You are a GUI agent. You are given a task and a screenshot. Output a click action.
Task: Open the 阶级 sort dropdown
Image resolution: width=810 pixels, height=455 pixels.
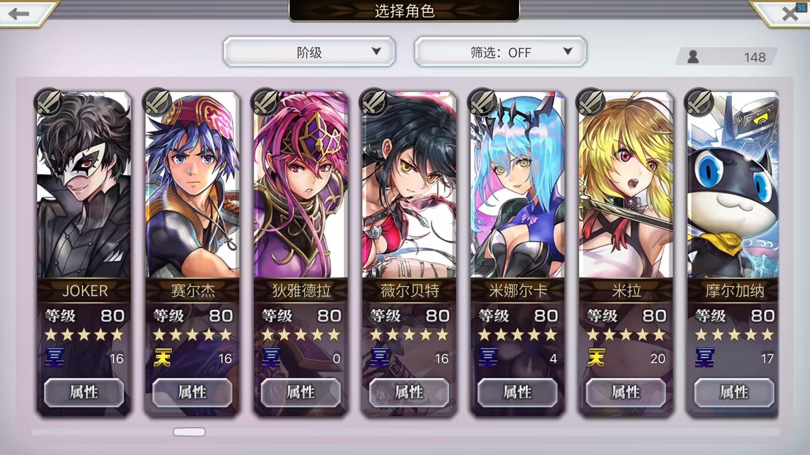pos(309,52)
